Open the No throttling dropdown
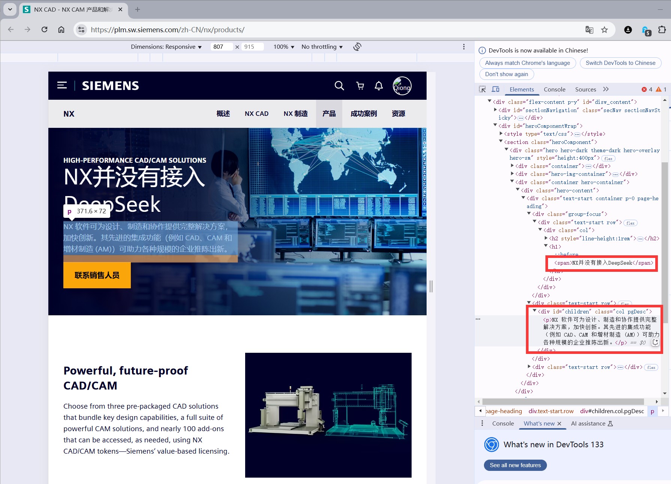This screenshot has width=671, height=484. tap(322, 47)
